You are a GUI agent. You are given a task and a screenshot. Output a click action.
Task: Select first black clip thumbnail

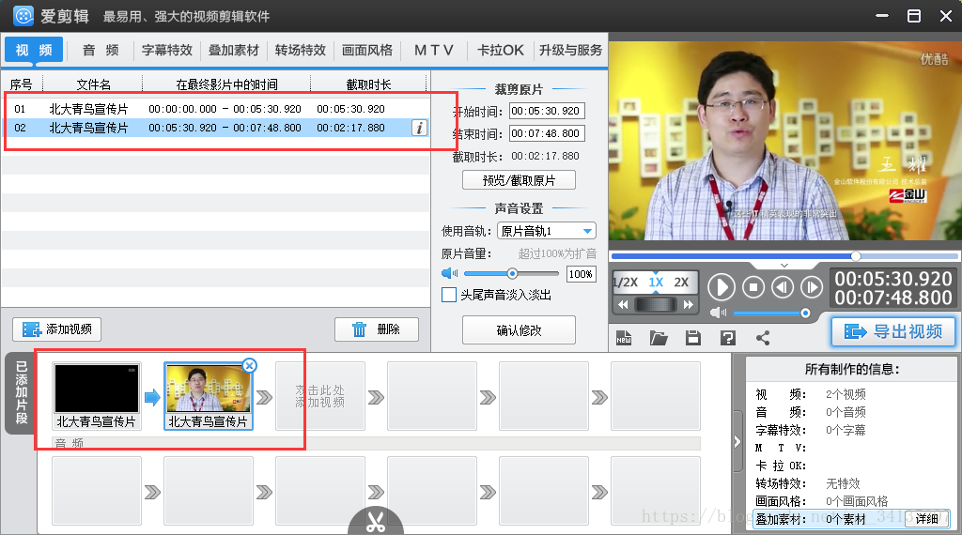tap(97, 396)
